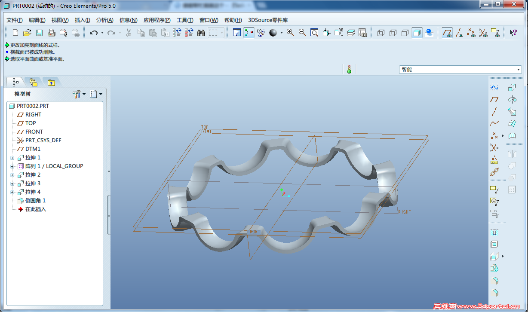Select the Revolve tool in right toolbar
Screen dimensions: 528x312
tap(512, 100)
